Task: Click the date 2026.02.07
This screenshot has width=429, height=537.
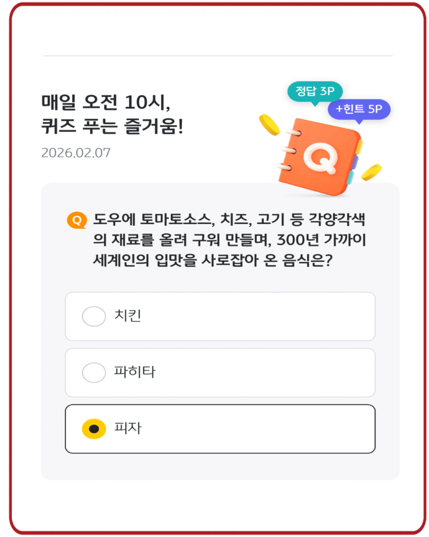Action: point(75,153)
